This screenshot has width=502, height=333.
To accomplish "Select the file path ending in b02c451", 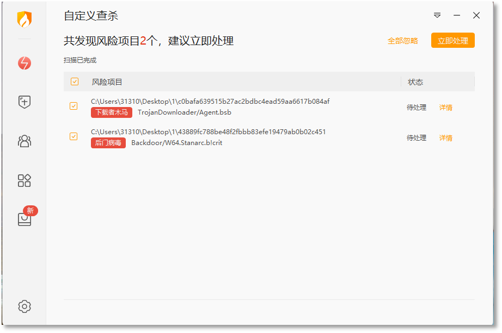I will (x=208, y=131).
